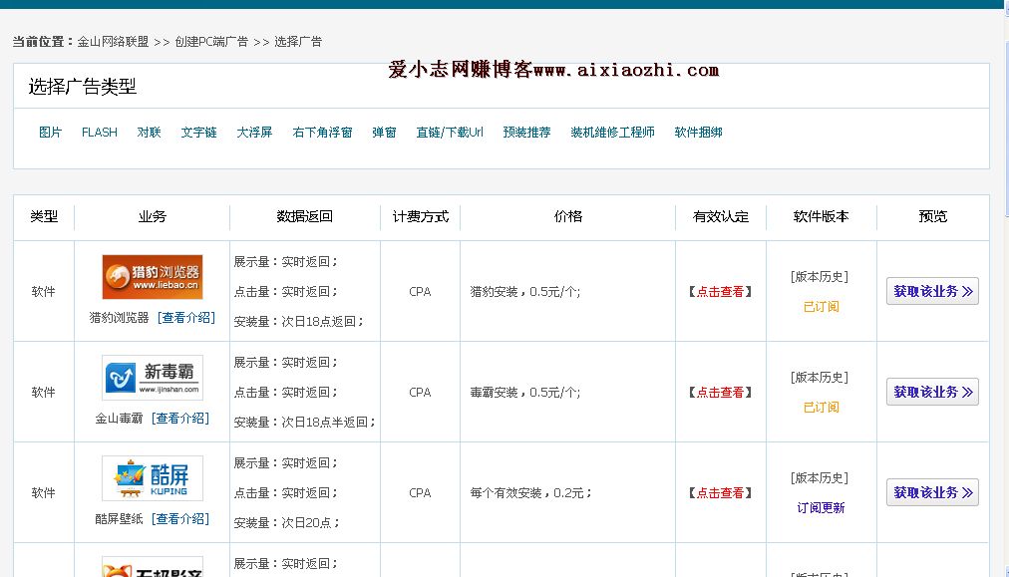Click the 价格 column header
Screen dimensions: 1009x577
click(x=568, y=217)
